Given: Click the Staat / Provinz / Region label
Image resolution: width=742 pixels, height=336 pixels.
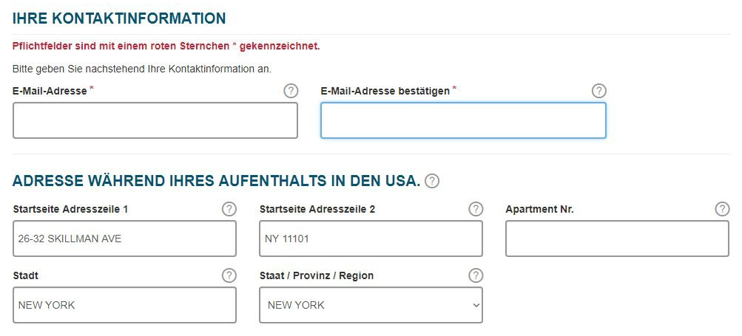Looking at the screenshot, I should tap(316, 275).
